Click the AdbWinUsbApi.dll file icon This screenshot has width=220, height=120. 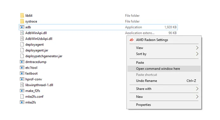click(22, 39)
